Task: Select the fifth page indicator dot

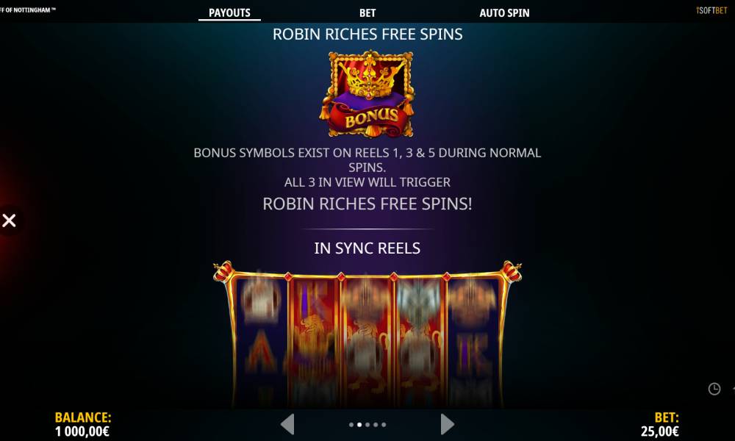Action: (384, 425)
